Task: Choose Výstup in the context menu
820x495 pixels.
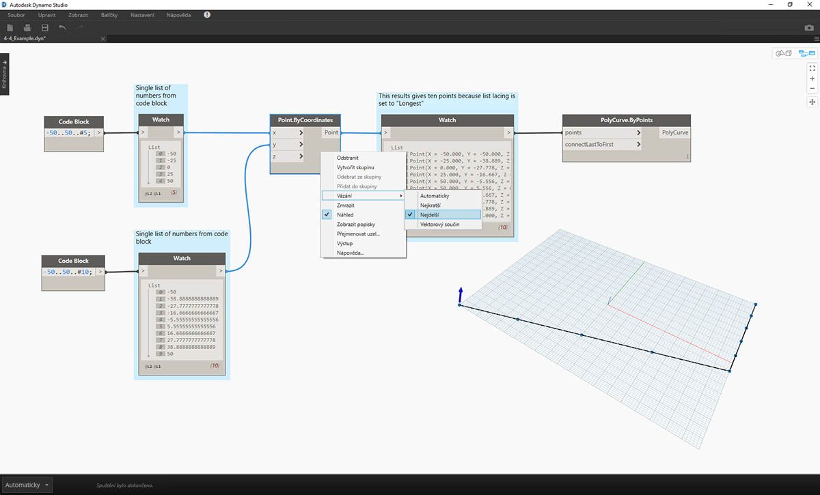Action: point(364,243)
